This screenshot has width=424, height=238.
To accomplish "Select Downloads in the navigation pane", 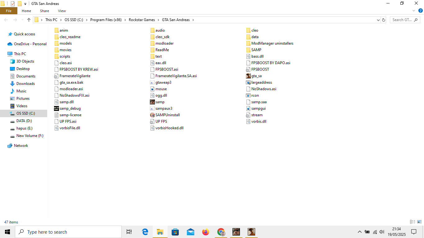I will (25, 84).
